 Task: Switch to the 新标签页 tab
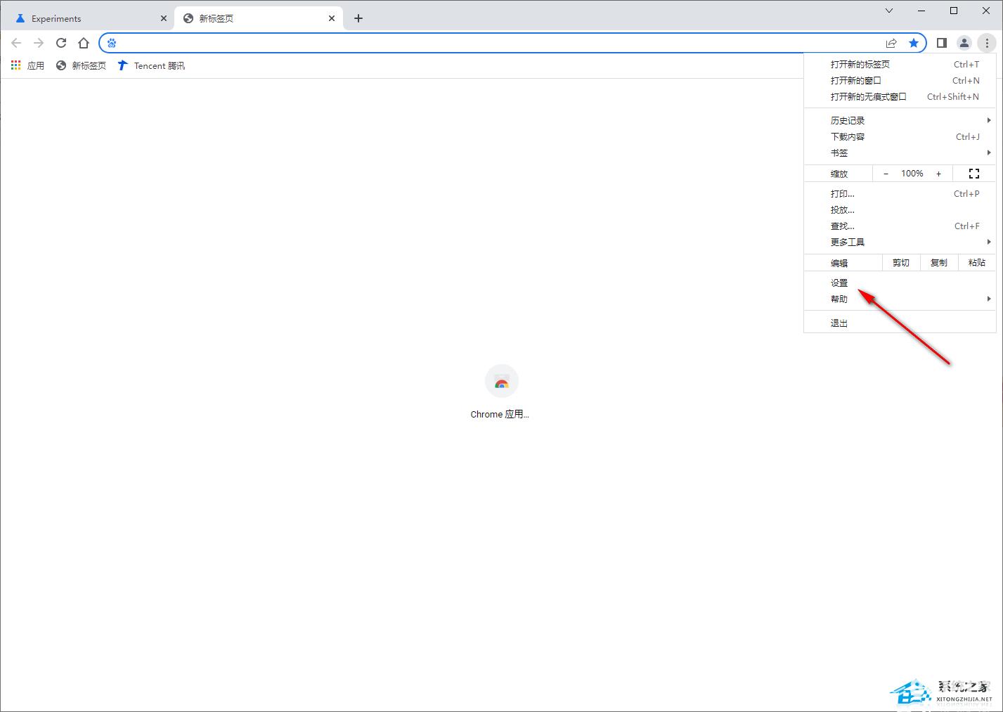[259, 18]
